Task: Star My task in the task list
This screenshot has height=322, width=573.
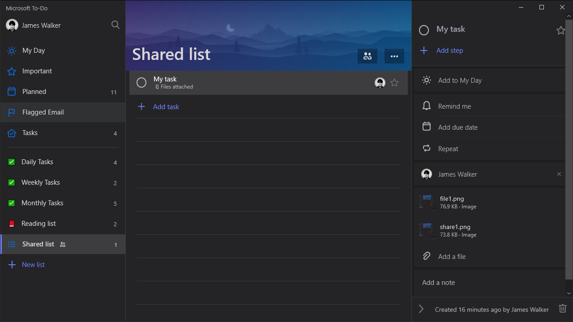Action: click(394, 83)
